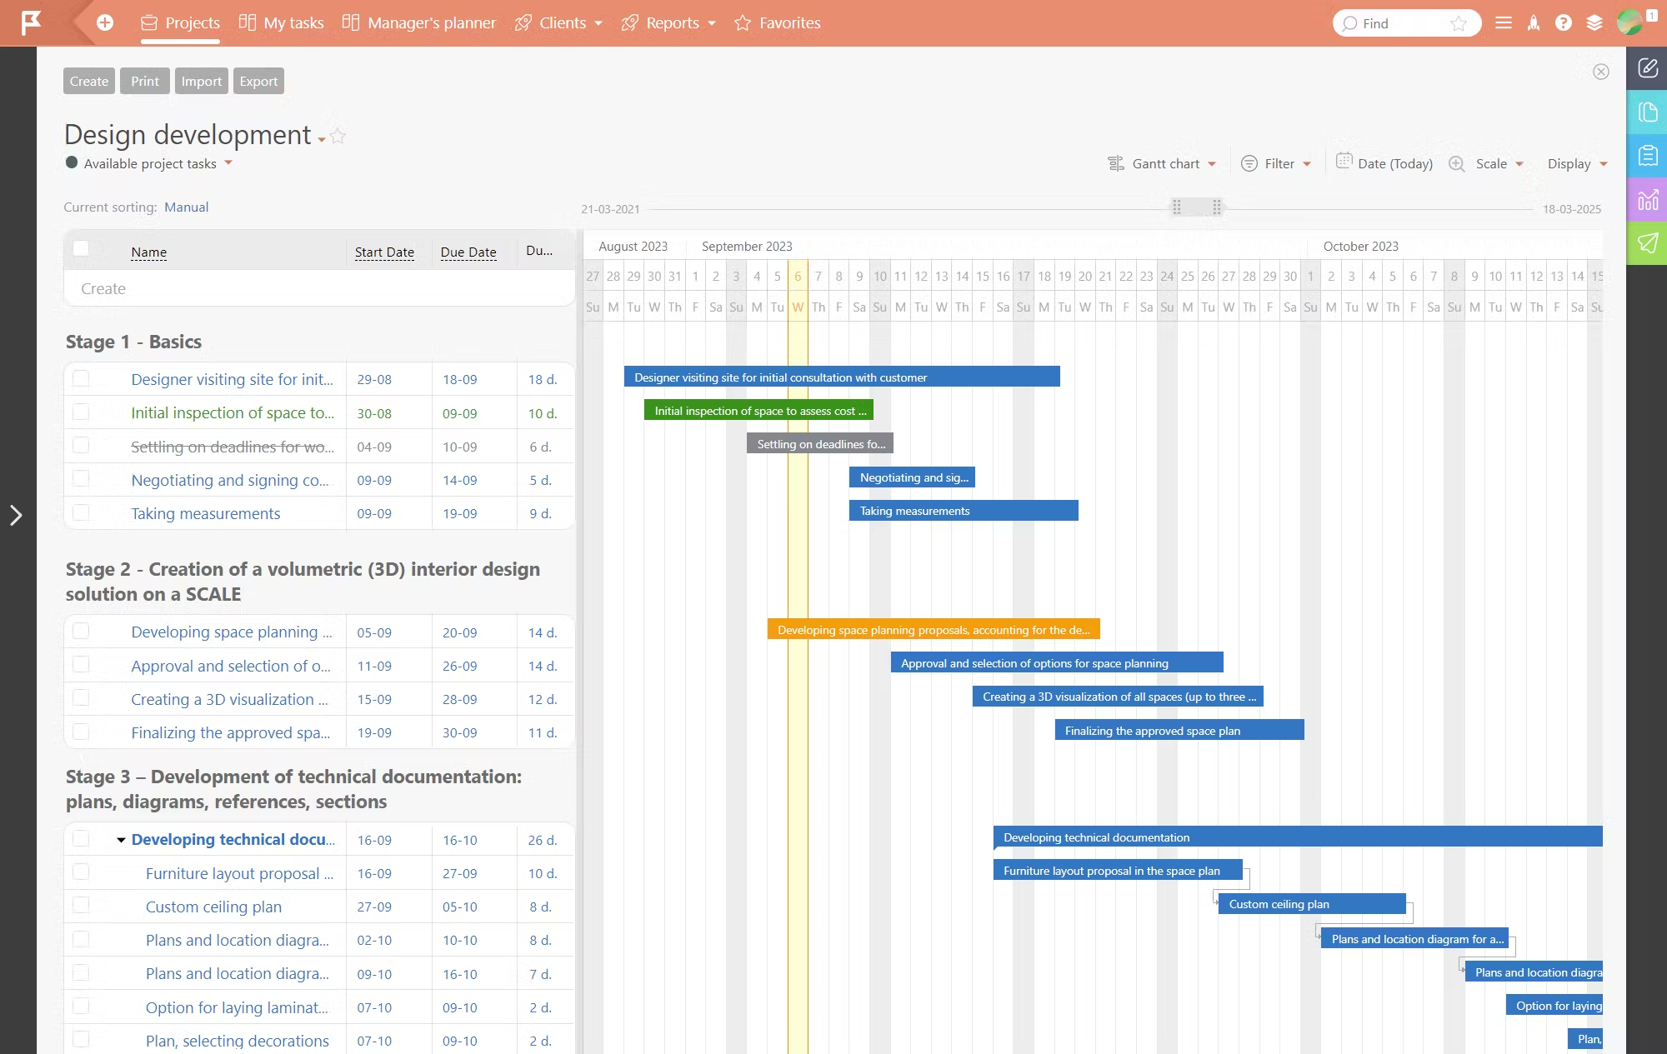Viewport: 1667px width, 1054px height.
Task: Toggle checkbox for Designer visiting site task
Action: point(82,377)
